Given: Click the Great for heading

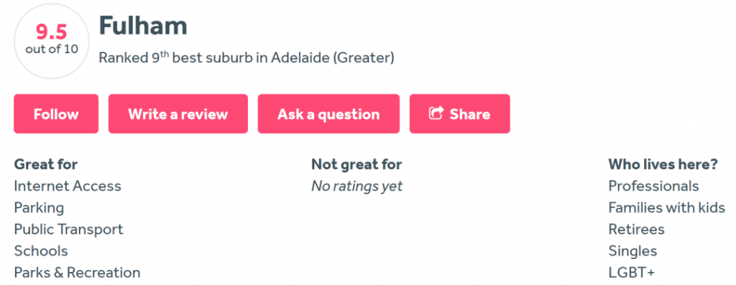Looking at the screenshot, I should click(46, 164).
